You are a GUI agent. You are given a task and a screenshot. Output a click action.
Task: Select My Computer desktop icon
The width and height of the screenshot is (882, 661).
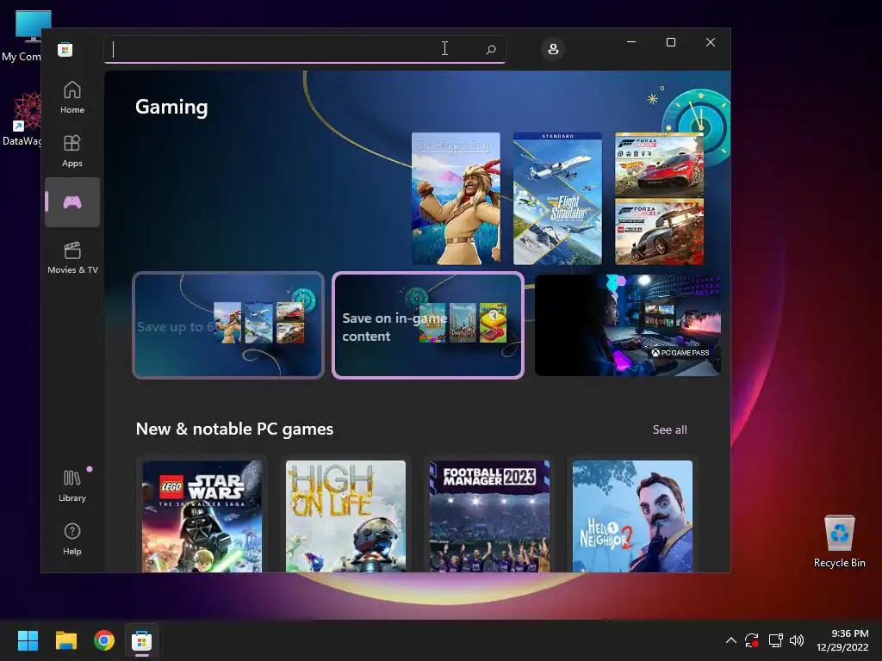click(24, 36)
